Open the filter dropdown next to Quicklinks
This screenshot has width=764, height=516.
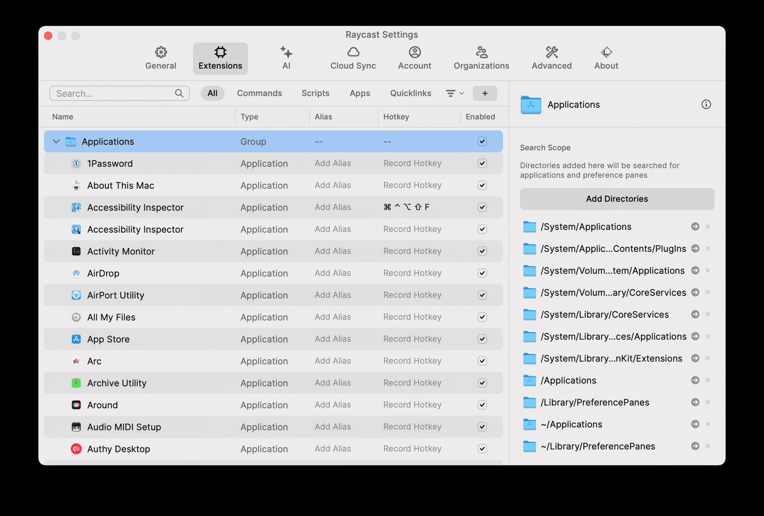(454, 93)
